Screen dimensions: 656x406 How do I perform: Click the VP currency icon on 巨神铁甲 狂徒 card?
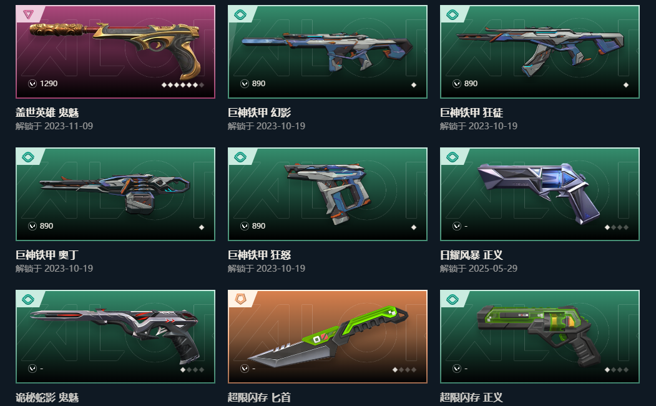(x=457, y=84)
